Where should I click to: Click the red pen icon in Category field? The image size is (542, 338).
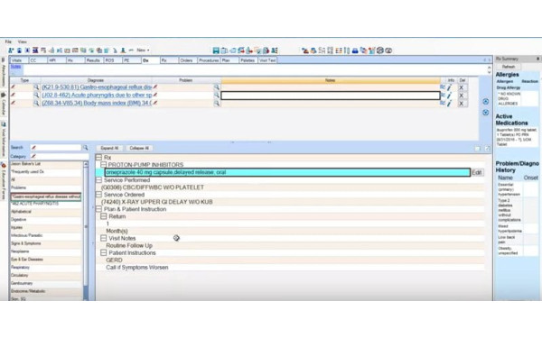tap(33, 156)
